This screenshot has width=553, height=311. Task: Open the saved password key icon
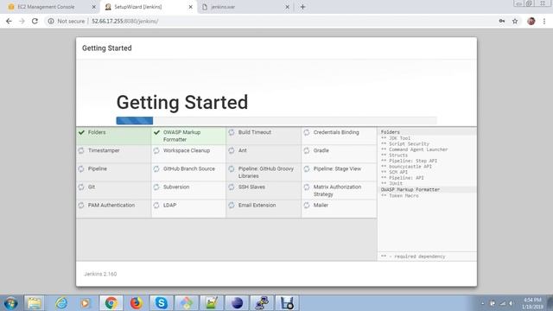501,21
